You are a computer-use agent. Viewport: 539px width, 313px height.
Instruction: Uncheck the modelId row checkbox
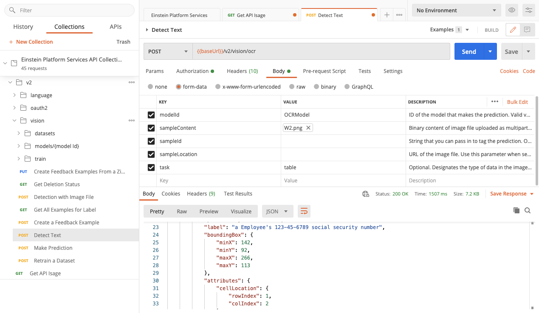pos(151,115)
